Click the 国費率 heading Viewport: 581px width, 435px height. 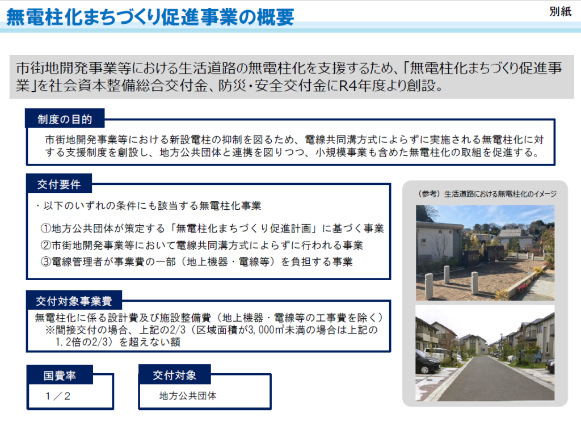(60, 375)
